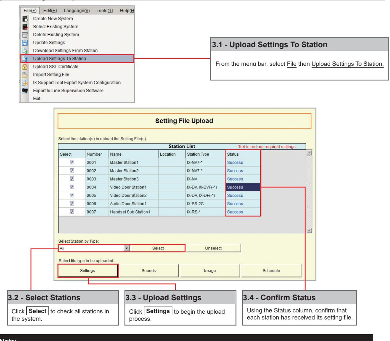Toggle the checkbox for Video Door Station1
The height and width of the screenshot is (341, 390).
click(x=72, y=187)
